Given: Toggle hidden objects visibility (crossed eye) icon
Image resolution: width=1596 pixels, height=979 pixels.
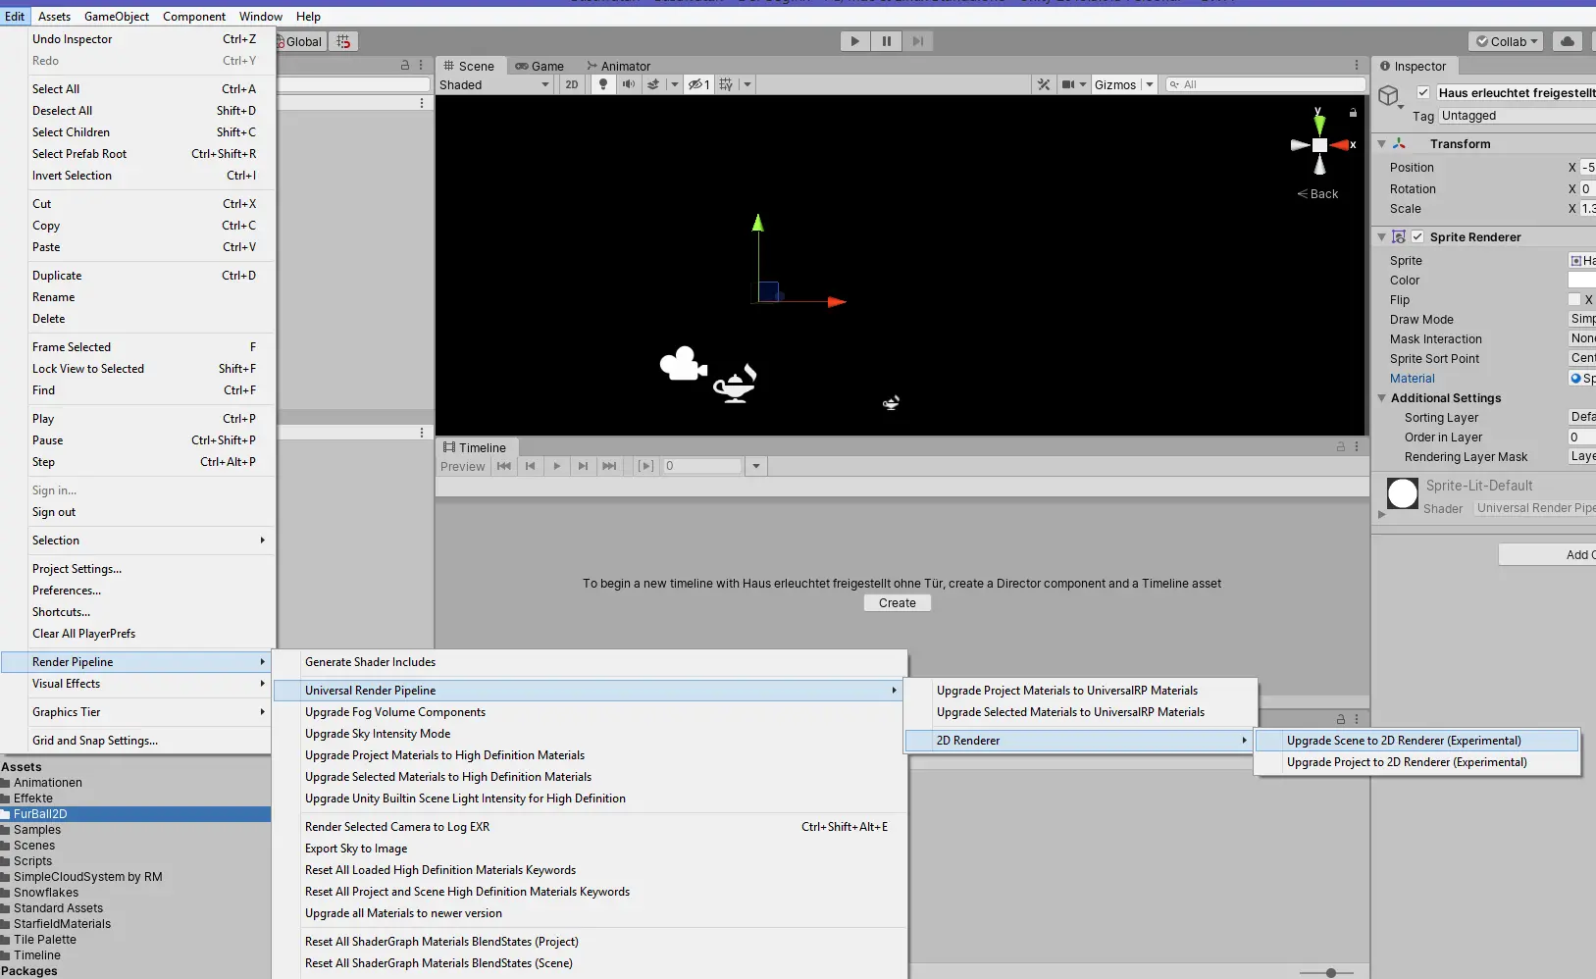Looking at the screenshot, I should 698,84.
